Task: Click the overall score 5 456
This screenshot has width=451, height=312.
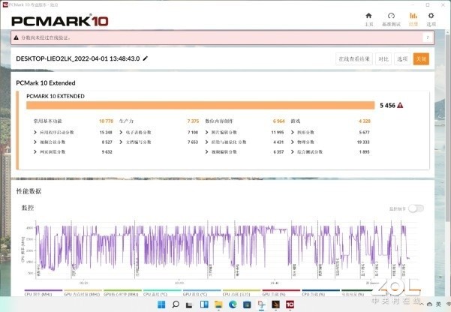Action: (387, 106)
